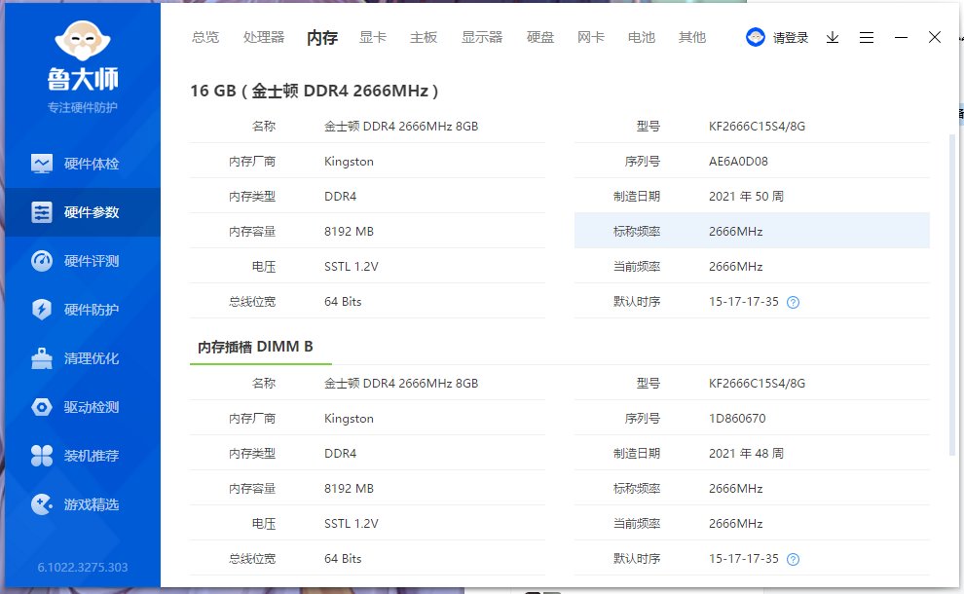The image size is (964, 594).
Task: Switch to the 处理器 tab
Action: tap(264, 38)
